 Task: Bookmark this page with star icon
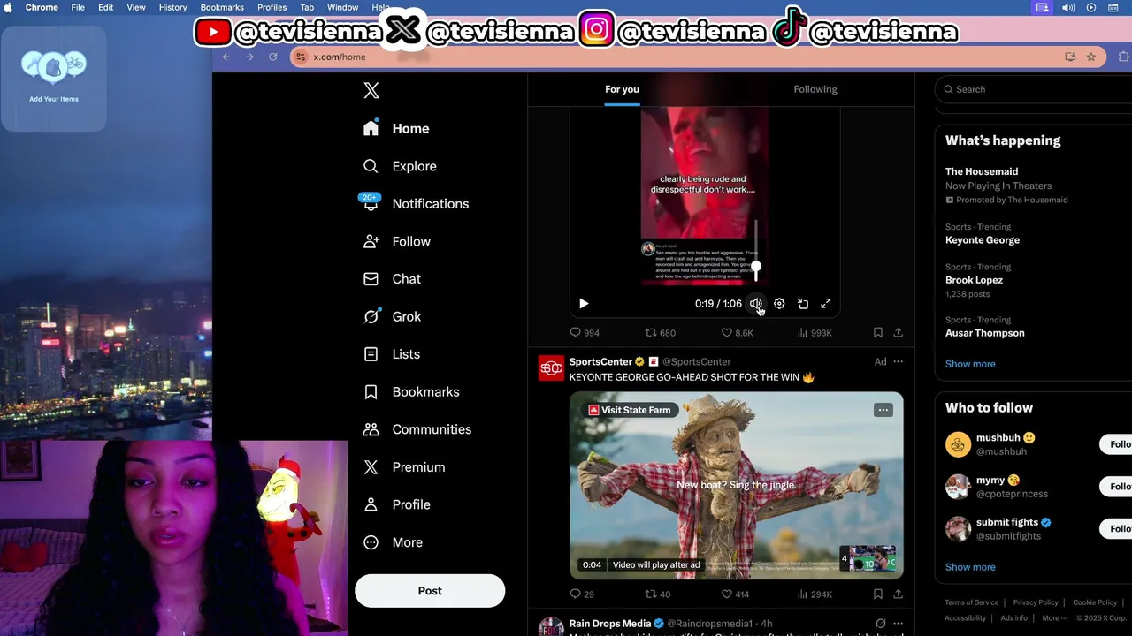coord(1091,57)
